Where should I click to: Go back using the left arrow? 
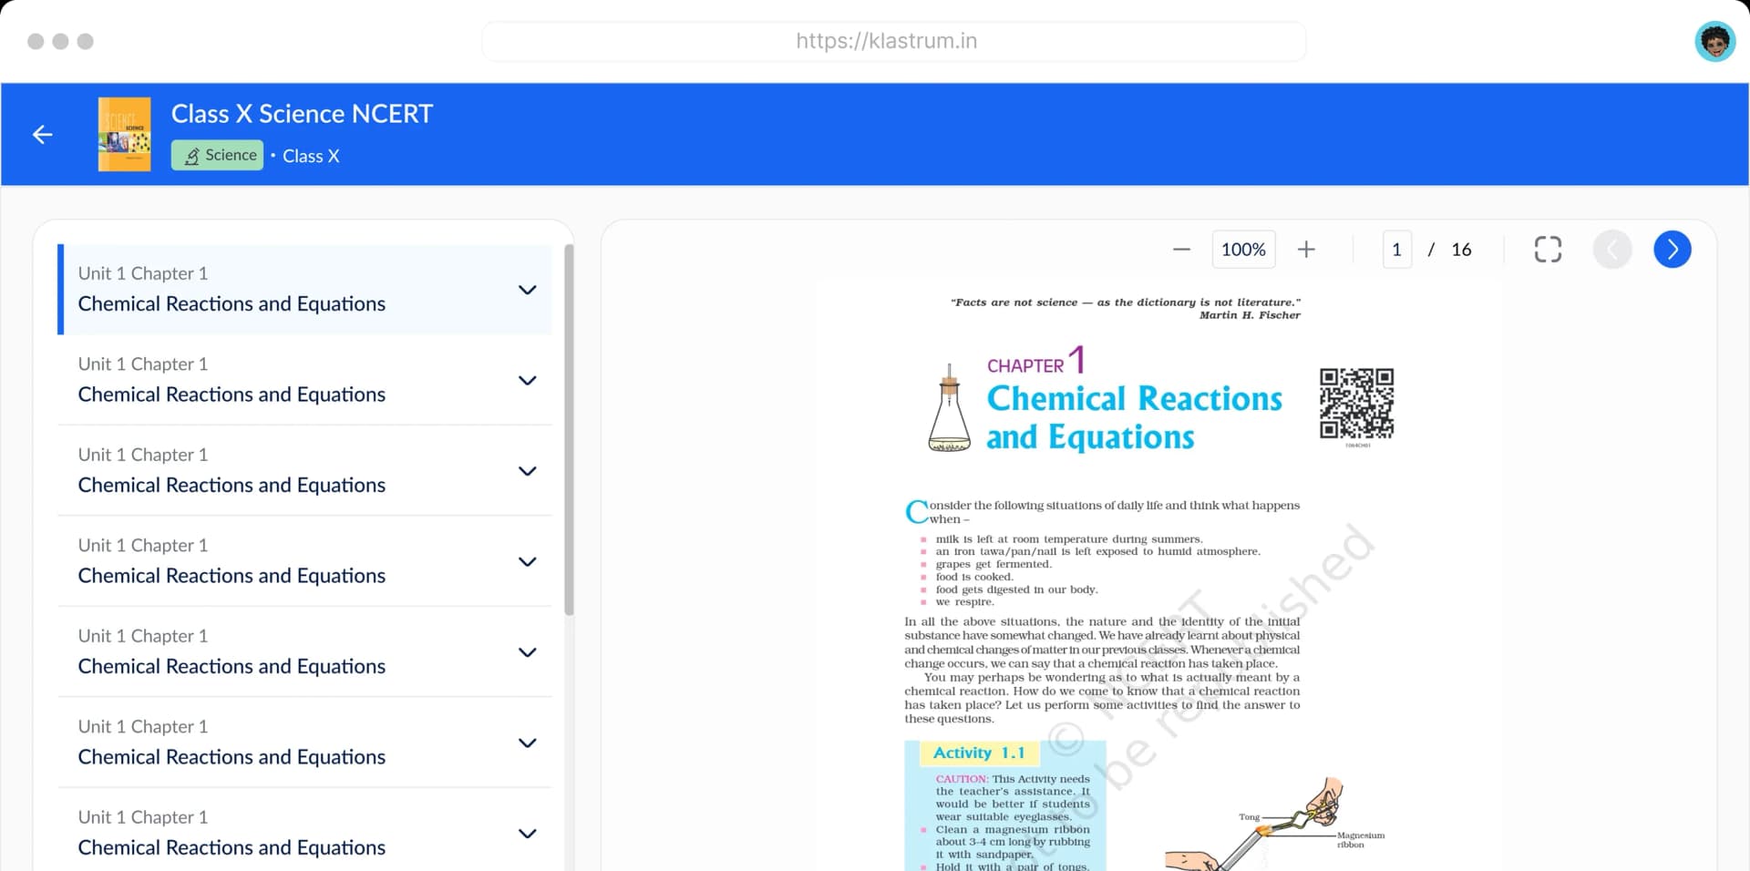tap(42, 135)
